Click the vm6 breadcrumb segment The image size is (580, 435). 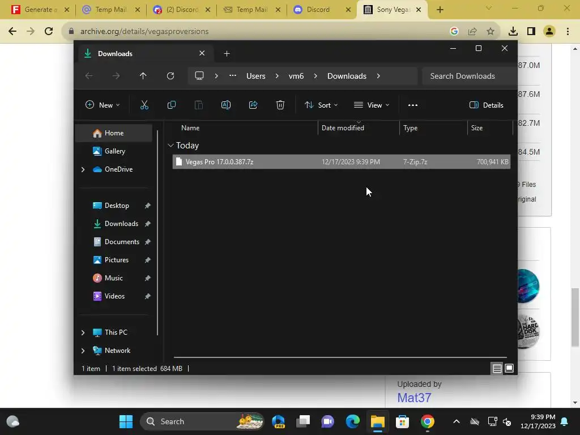296,76
